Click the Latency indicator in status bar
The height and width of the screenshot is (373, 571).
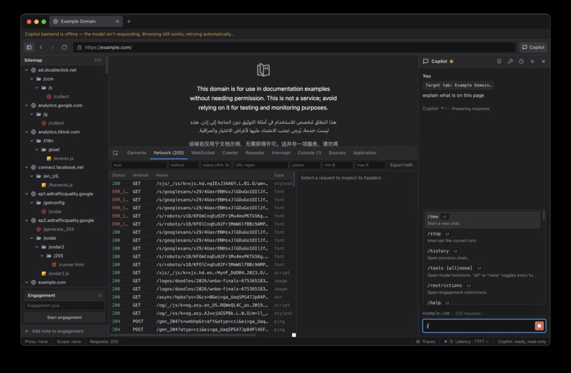(x=467, y=342)
